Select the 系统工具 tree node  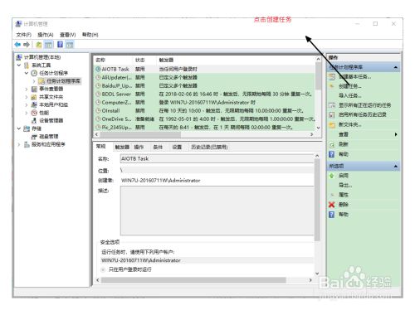41,65
